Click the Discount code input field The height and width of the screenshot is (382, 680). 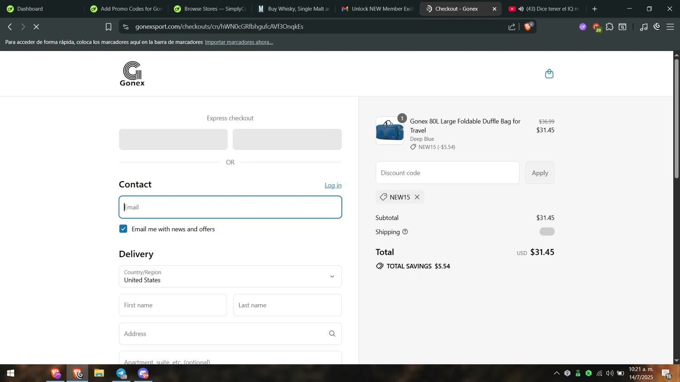tap(447, 173)
